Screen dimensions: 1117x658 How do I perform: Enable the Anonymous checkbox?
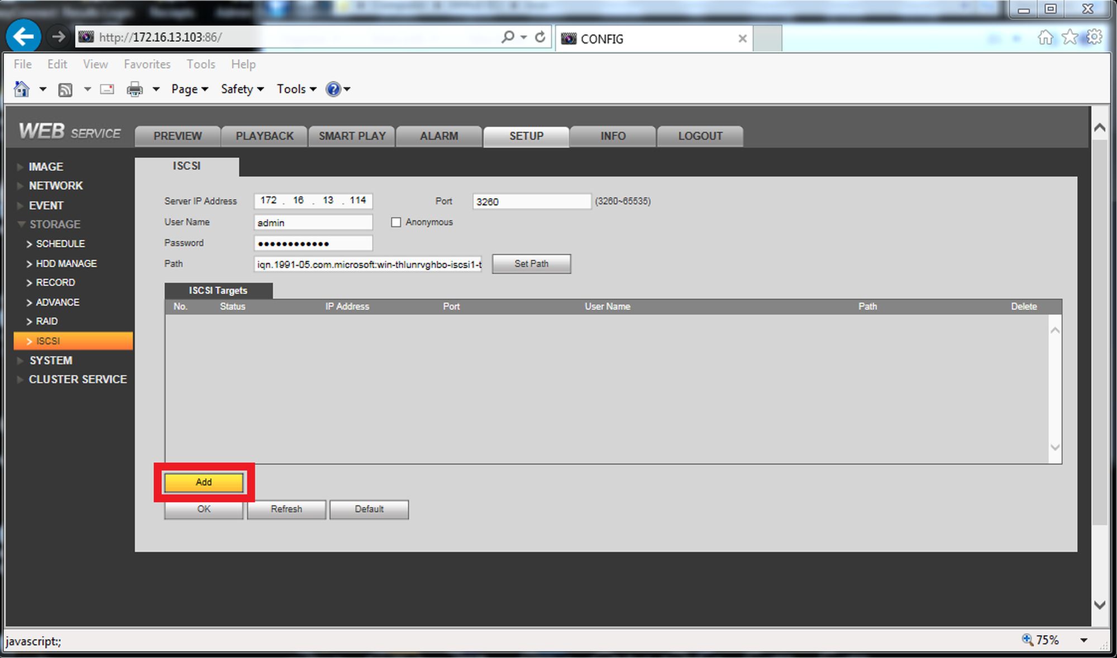[x=396, y=222]
